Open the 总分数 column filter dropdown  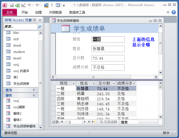[114, 83]
